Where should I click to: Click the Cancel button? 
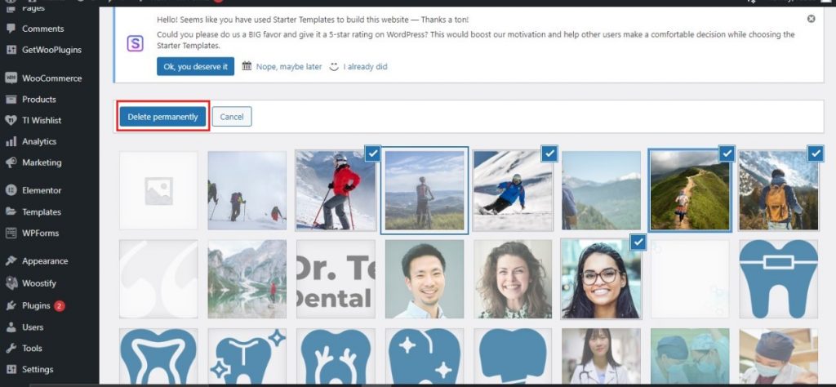pos(231,117)
